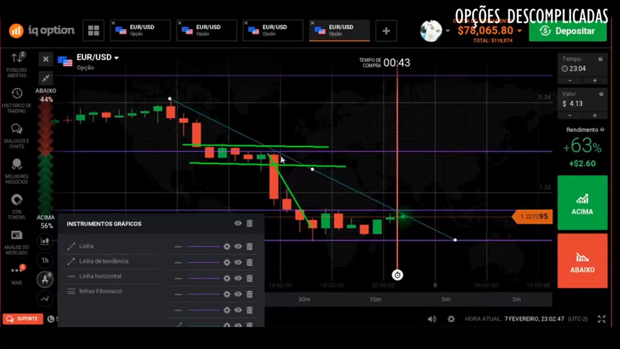The height and width of the screenshot is (349, 620).
Task: Decrease Tempo with the minus button
Action: point(570,80)
